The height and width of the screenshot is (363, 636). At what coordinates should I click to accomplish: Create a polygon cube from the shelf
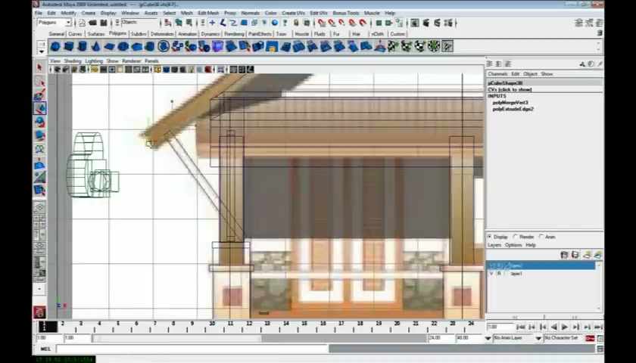tap(69, 46)
